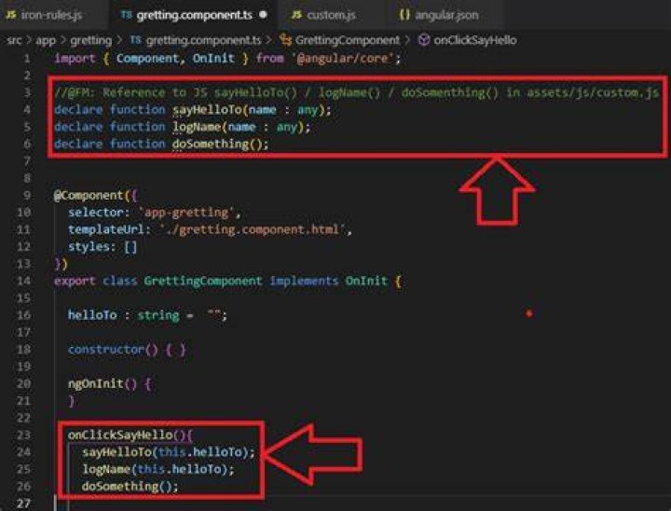Click onClickSayHello method breadcrumb
The width and height of the screenshot is (671, 511).
click(475, 40)
